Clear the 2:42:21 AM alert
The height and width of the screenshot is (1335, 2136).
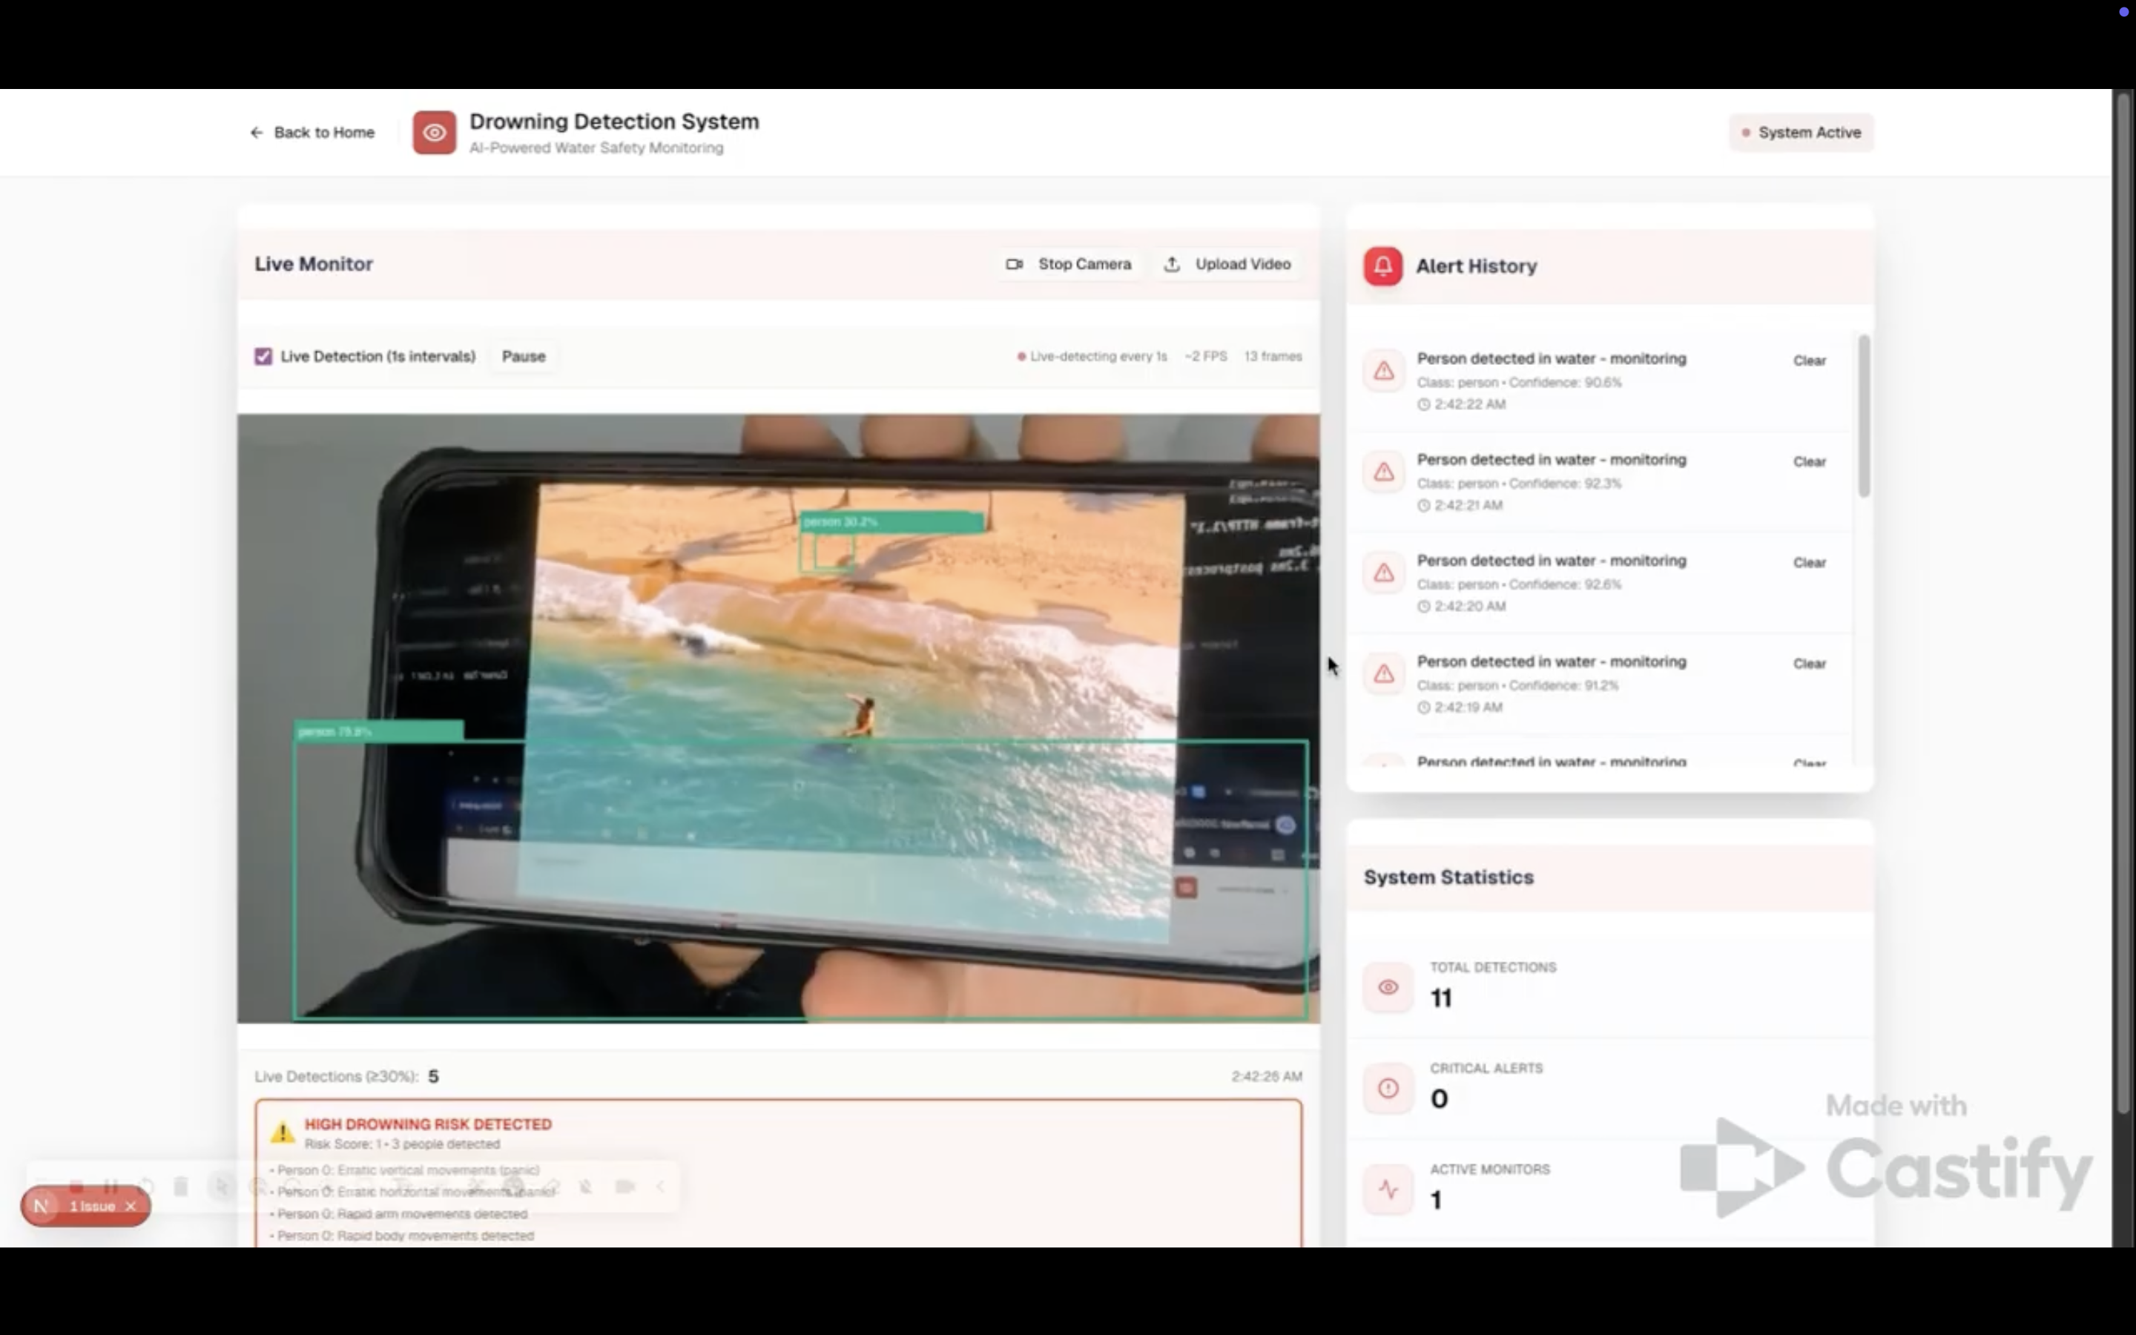(x=1808, y=462)
